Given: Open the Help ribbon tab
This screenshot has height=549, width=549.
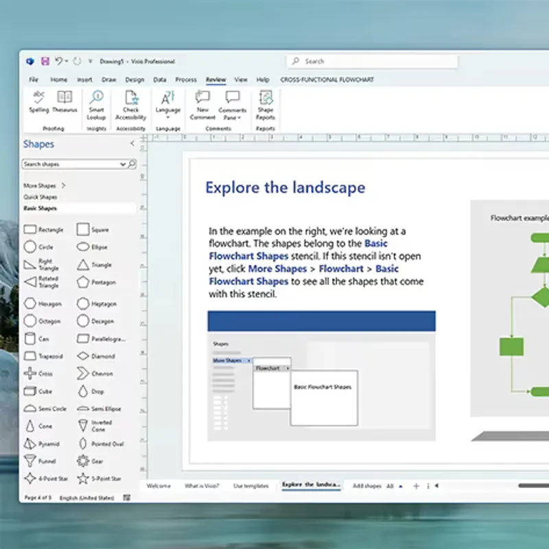Looking at the screenshot, I should click(263, 80).
